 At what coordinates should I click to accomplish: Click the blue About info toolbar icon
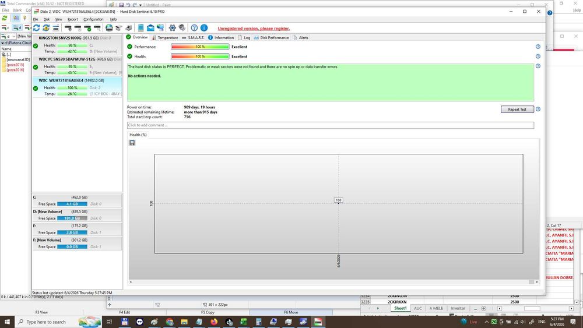tap(204, 28)
